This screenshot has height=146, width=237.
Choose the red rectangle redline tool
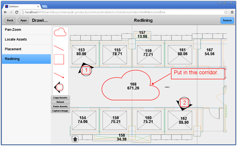[59, 59]
